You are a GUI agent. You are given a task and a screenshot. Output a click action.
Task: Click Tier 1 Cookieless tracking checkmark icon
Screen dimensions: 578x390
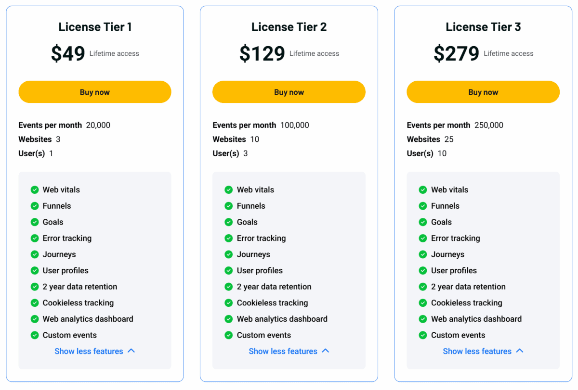click(x=35, y=303)
